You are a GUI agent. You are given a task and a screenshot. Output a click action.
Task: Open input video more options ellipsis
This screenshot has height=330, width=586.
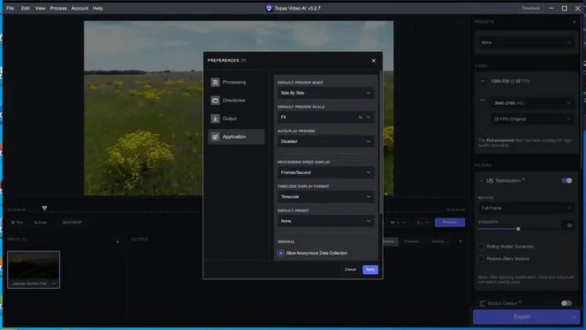[x=53, y=284]
